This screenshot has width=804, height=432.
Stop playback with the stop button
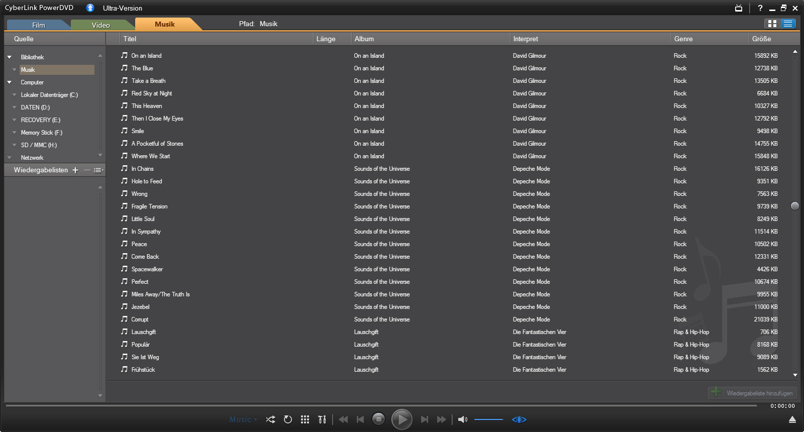[378, 419]
